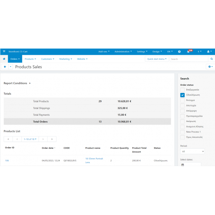Go to next page arrow
This screenshot has width=215, height=215.
(43, 139)
